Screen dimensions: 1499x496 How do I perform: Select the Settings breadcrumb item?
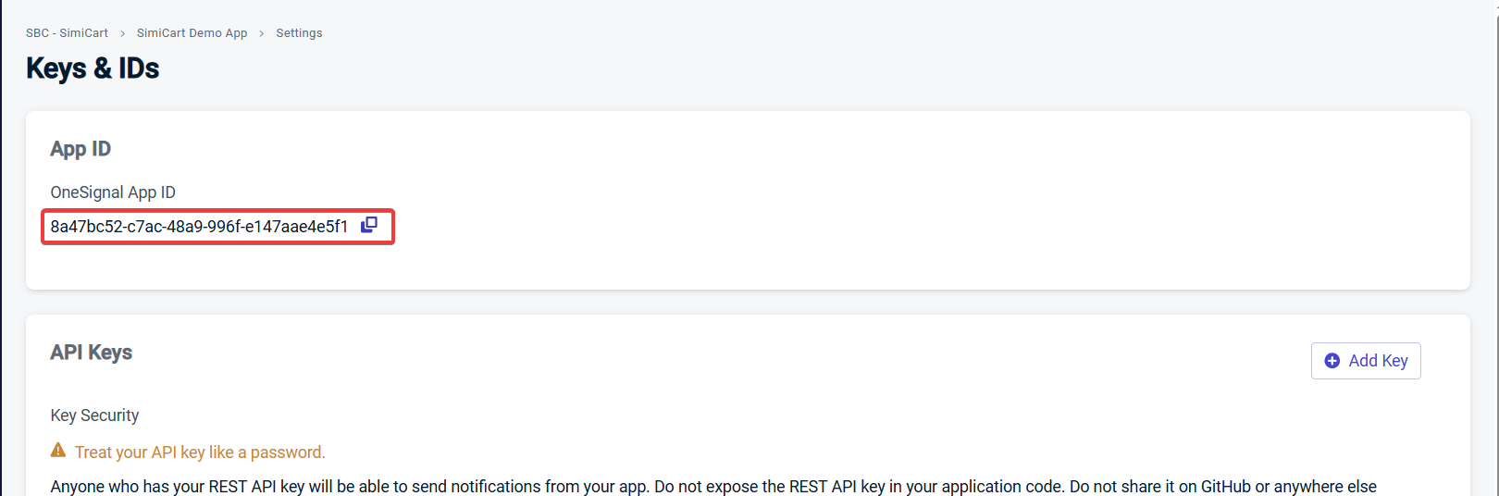click(x=299, y=33)
